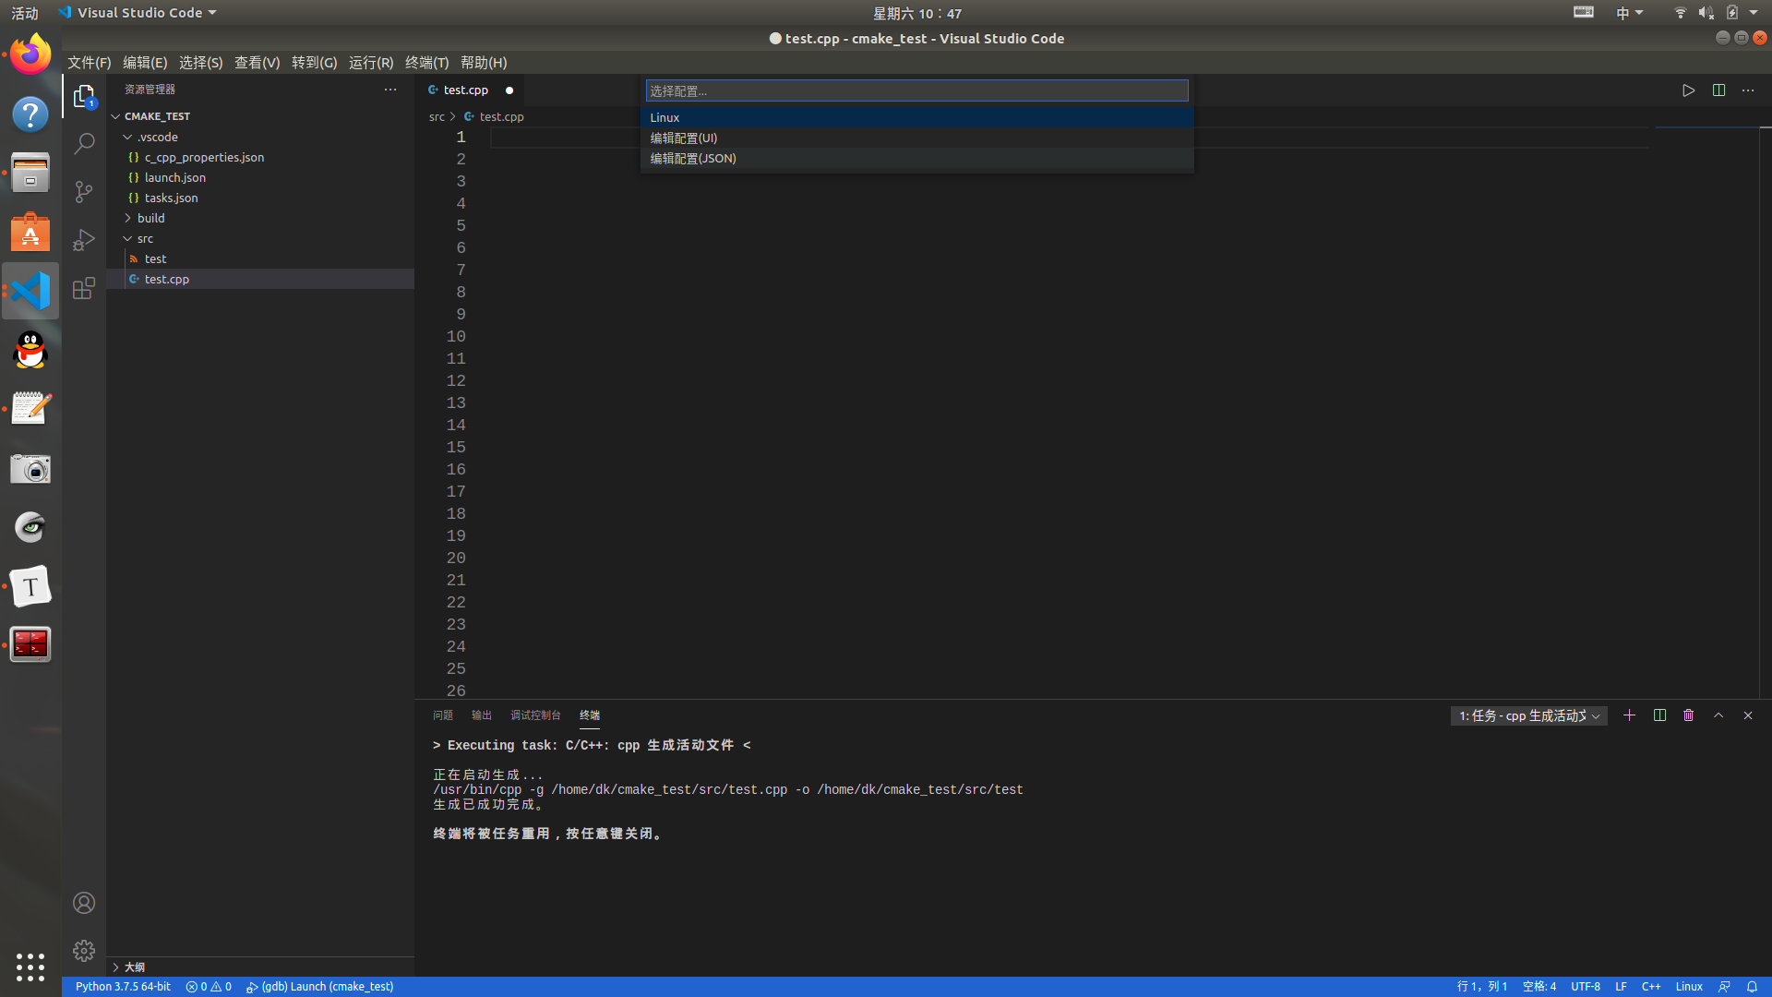Open the QQ penguin app in dock
This screenshot has height=997, width=1772.
(30, 350)
